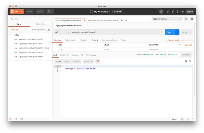The image size is (204, 133).
Task: Toggle sidebar visibility icon in status bar
Action: click(x=11, y=119)
